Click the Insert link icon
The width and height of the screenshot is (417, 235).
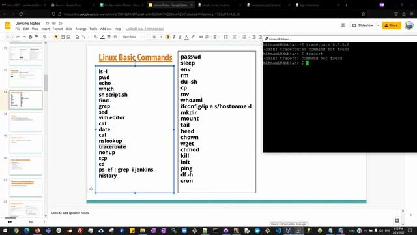coord(201,37)
